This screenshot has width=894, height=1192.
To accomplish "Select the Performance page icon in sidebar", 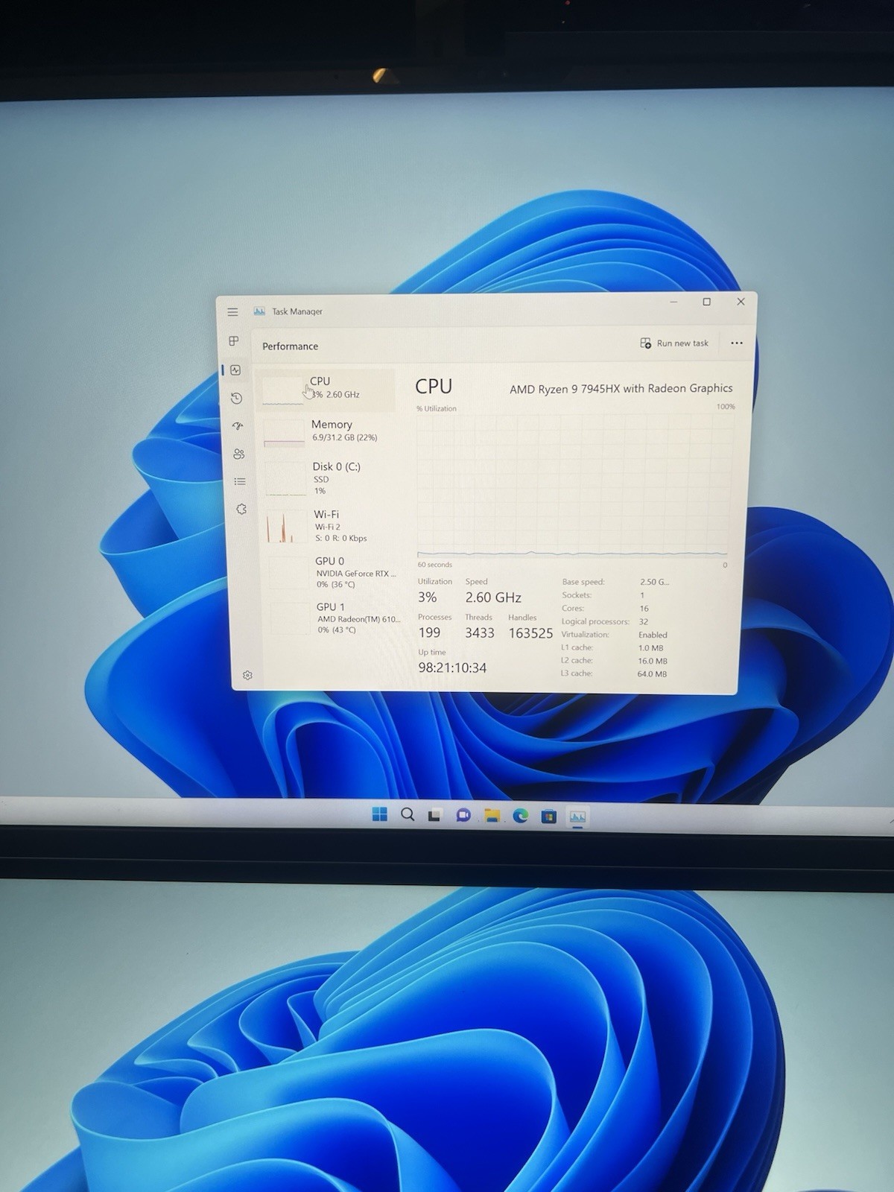I will [x=235, y=370].
